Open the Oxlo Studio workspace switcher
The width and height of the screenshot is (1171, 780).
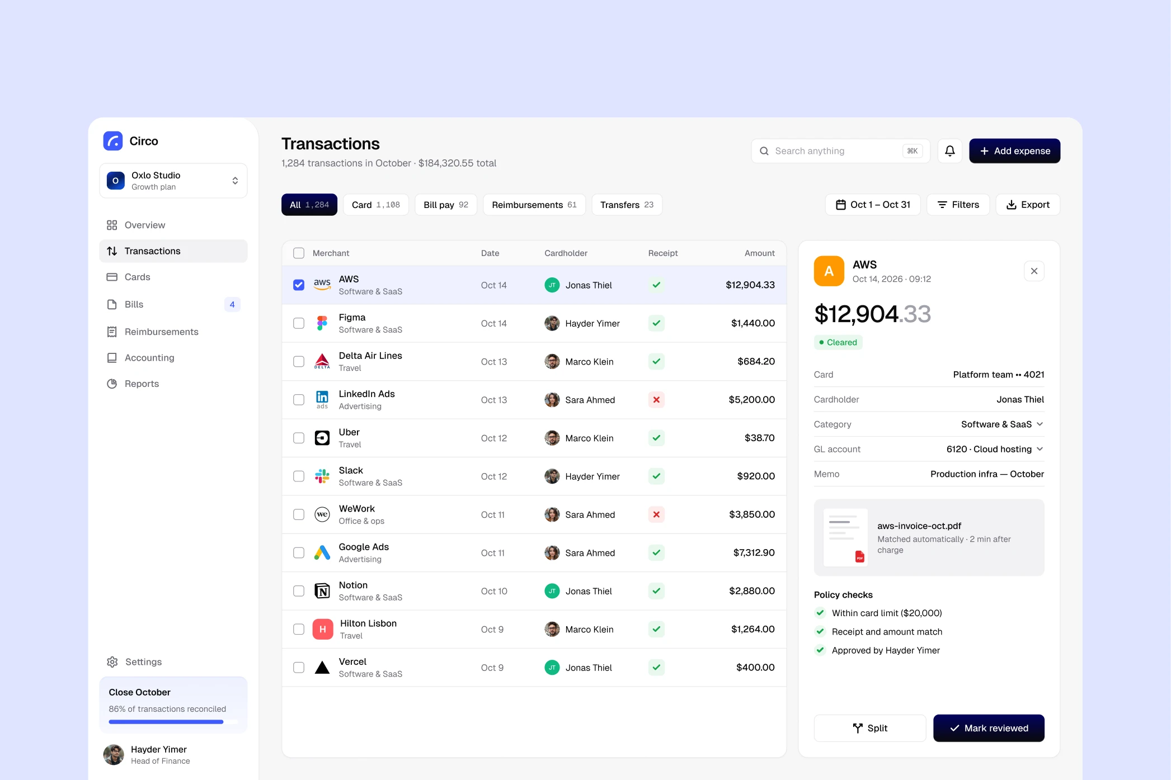pyautogui.click(x=173, y=181)
